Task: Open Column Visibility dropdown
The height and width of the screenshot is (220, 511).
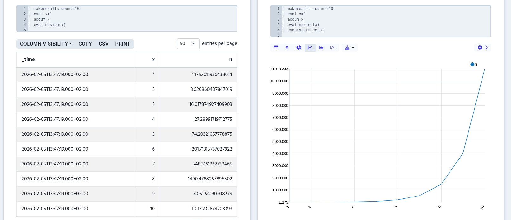Action: tap(46, 44)
